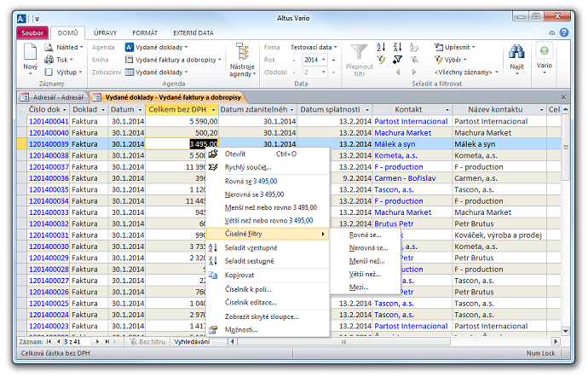Open Nástroje agendy tools icon

(242, 51)
